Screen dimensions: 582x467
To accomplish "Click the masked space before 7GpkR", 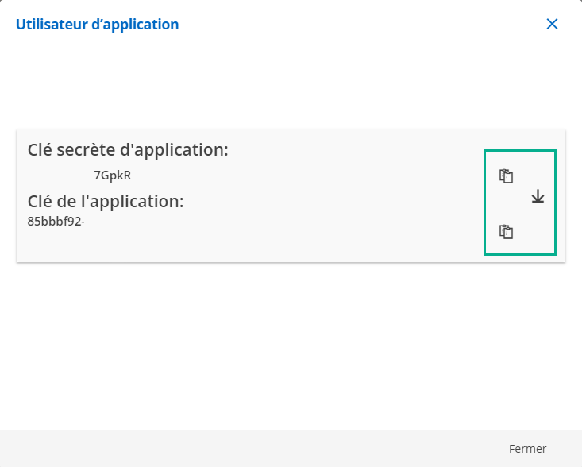I will tap(60, 176).
